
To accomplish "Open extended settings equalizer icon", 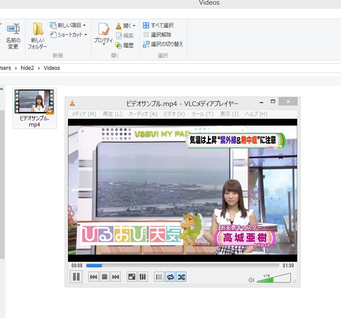I will click(x=143, y=277).
